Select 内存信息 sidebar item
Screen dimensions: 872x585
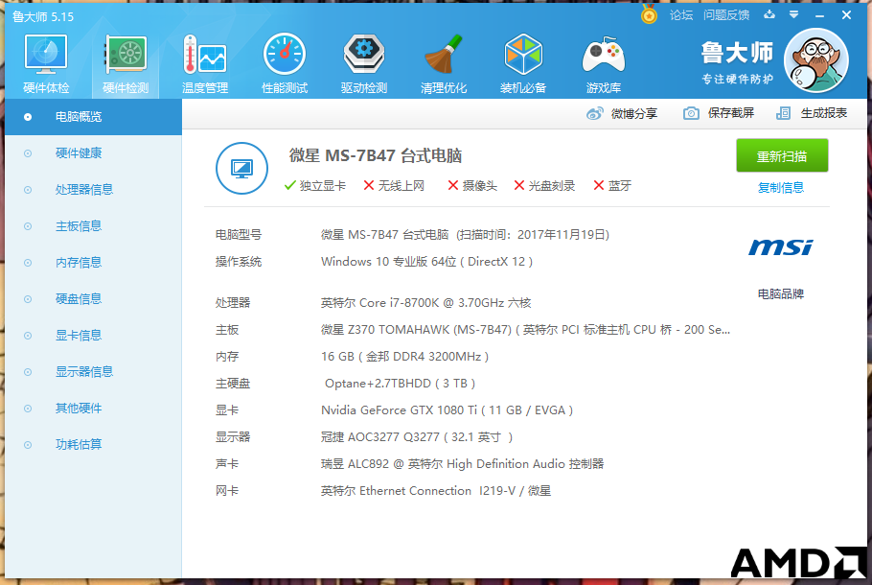click(94, 263)
